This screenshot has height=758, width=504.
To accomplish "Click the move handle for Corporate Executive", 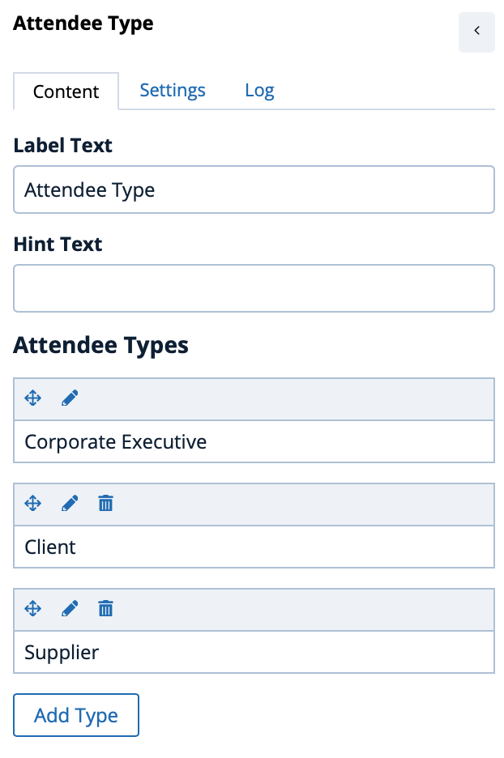I will click(32, 398).
